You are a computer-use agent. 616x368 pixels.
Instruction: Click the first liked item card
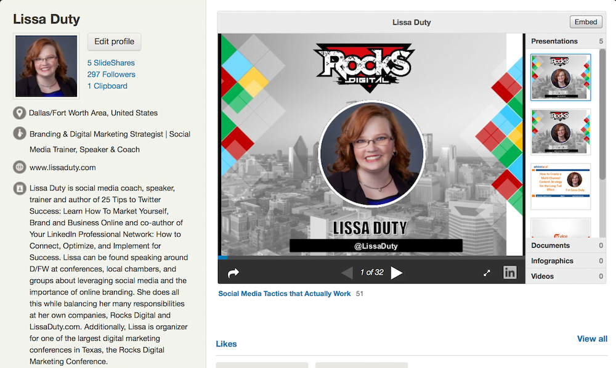pos(262,366)
